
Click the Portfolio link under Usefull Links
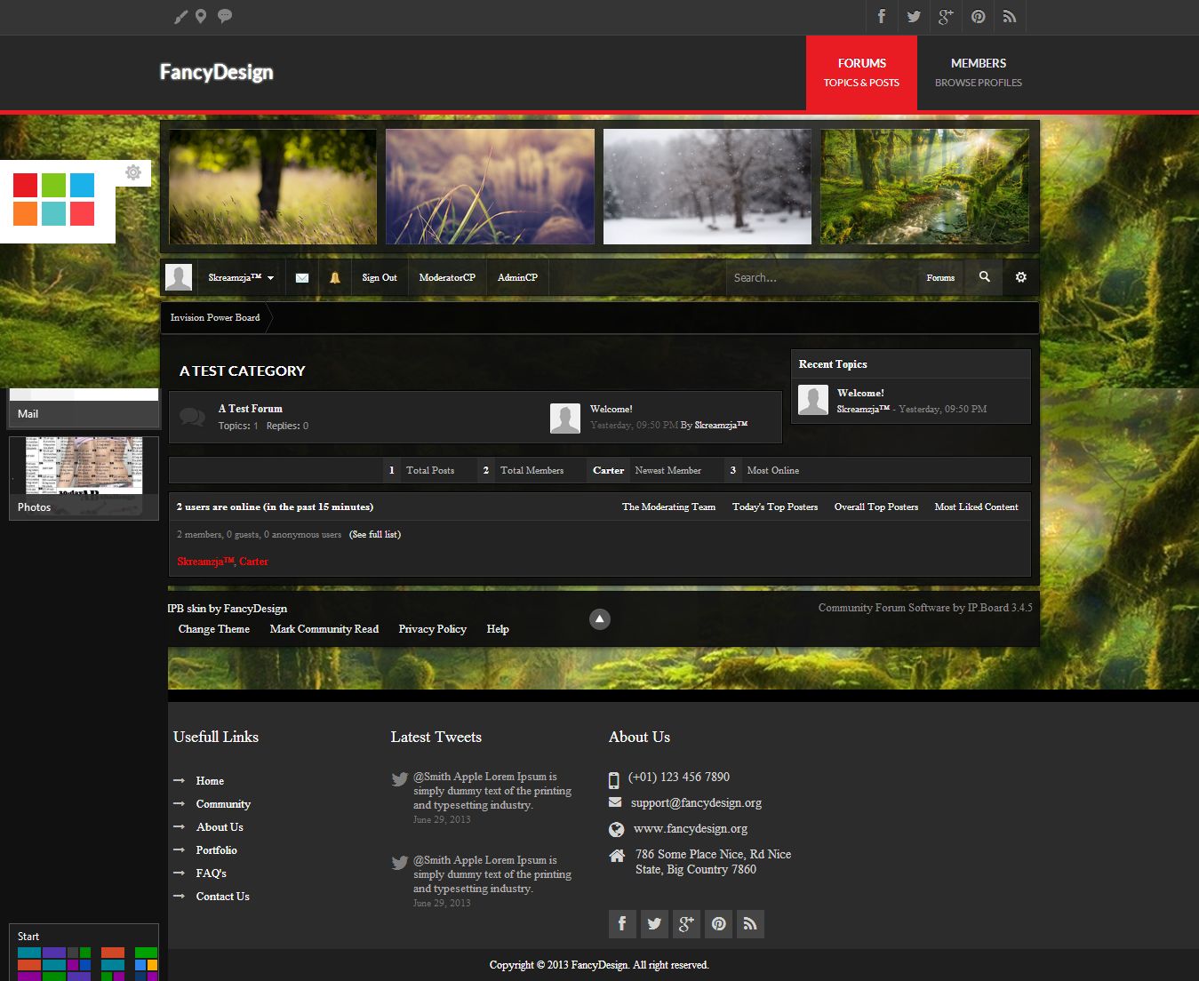click(x=217, y=850)
